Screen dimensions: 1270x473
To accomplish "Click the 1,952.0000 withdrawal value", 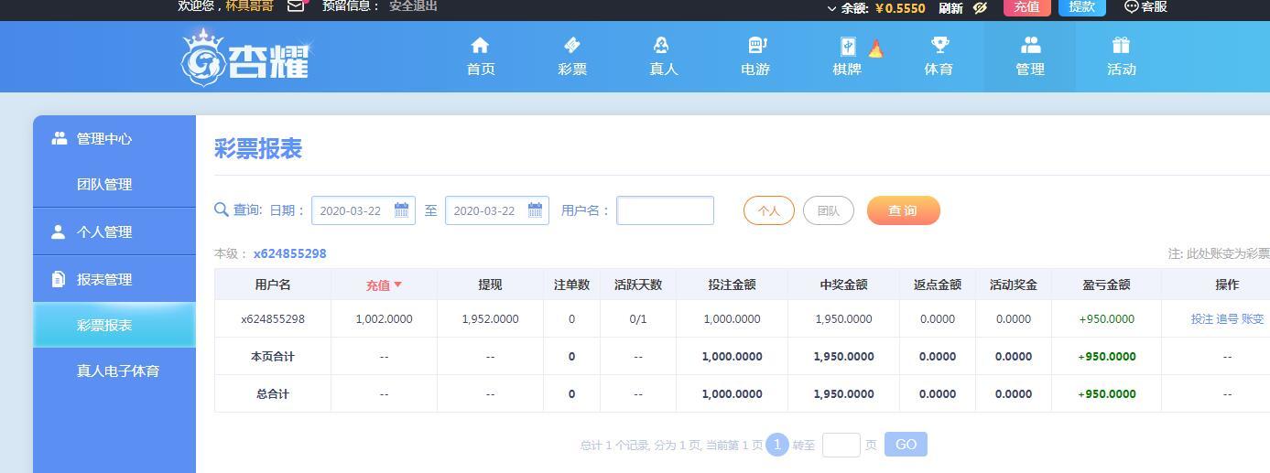I will pos(490,319).
